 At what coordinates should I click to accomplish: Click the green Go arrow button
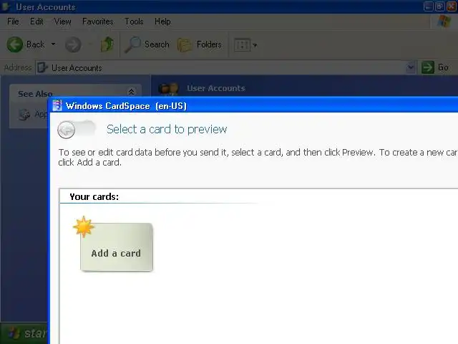click(x=428, y=67)
